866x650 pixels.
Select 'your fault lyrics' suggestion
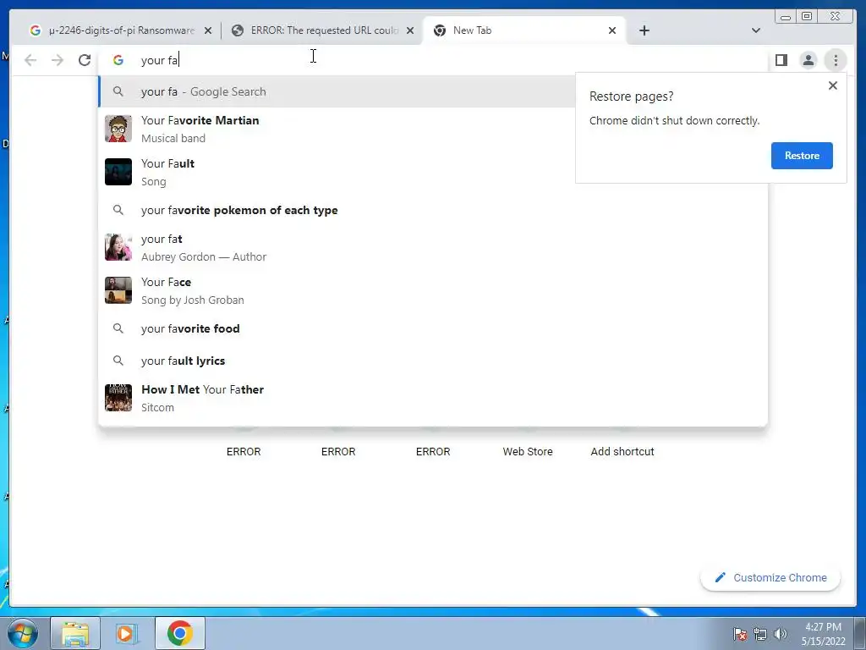point(433,361)
